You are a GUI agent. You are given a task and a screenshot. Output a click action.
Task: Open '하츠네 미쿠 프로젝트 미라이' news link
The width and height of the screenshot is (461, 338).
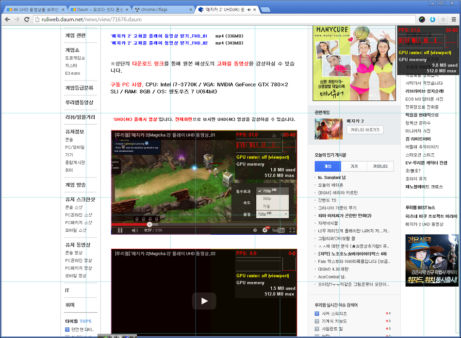[x=431, y=216]
